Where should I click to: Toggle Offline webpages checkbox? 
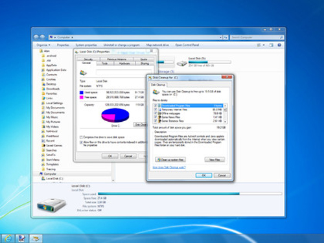coord(156,113)
